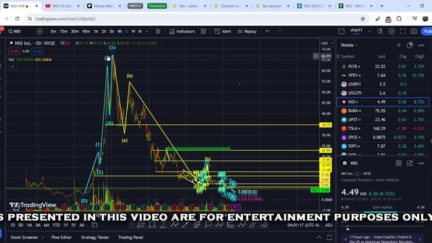Open quick search icon in top toolbar
Screen dimensions: 432x243
[380, 32]
